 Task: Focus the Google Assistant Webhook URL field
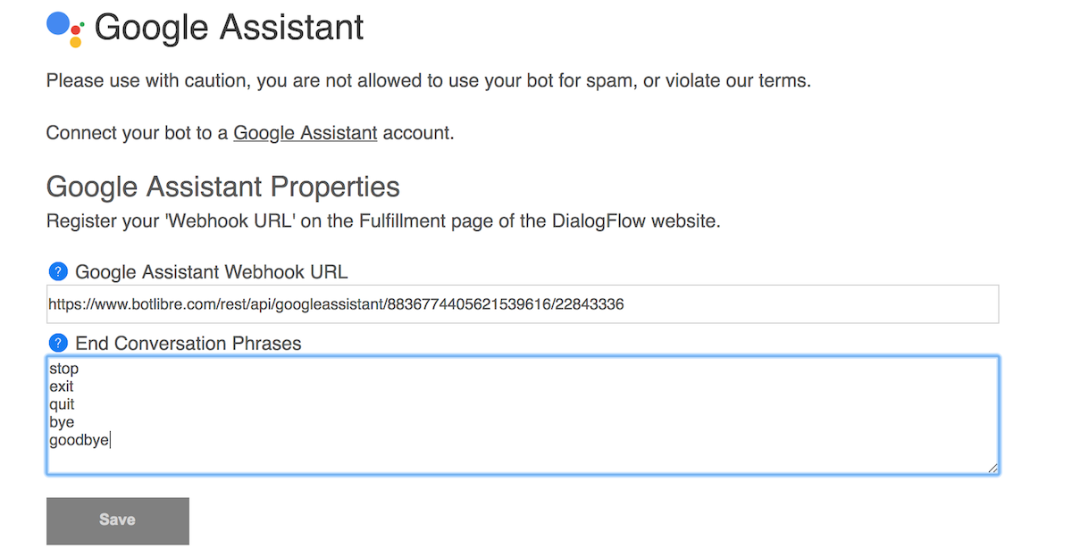pos(523,304)
